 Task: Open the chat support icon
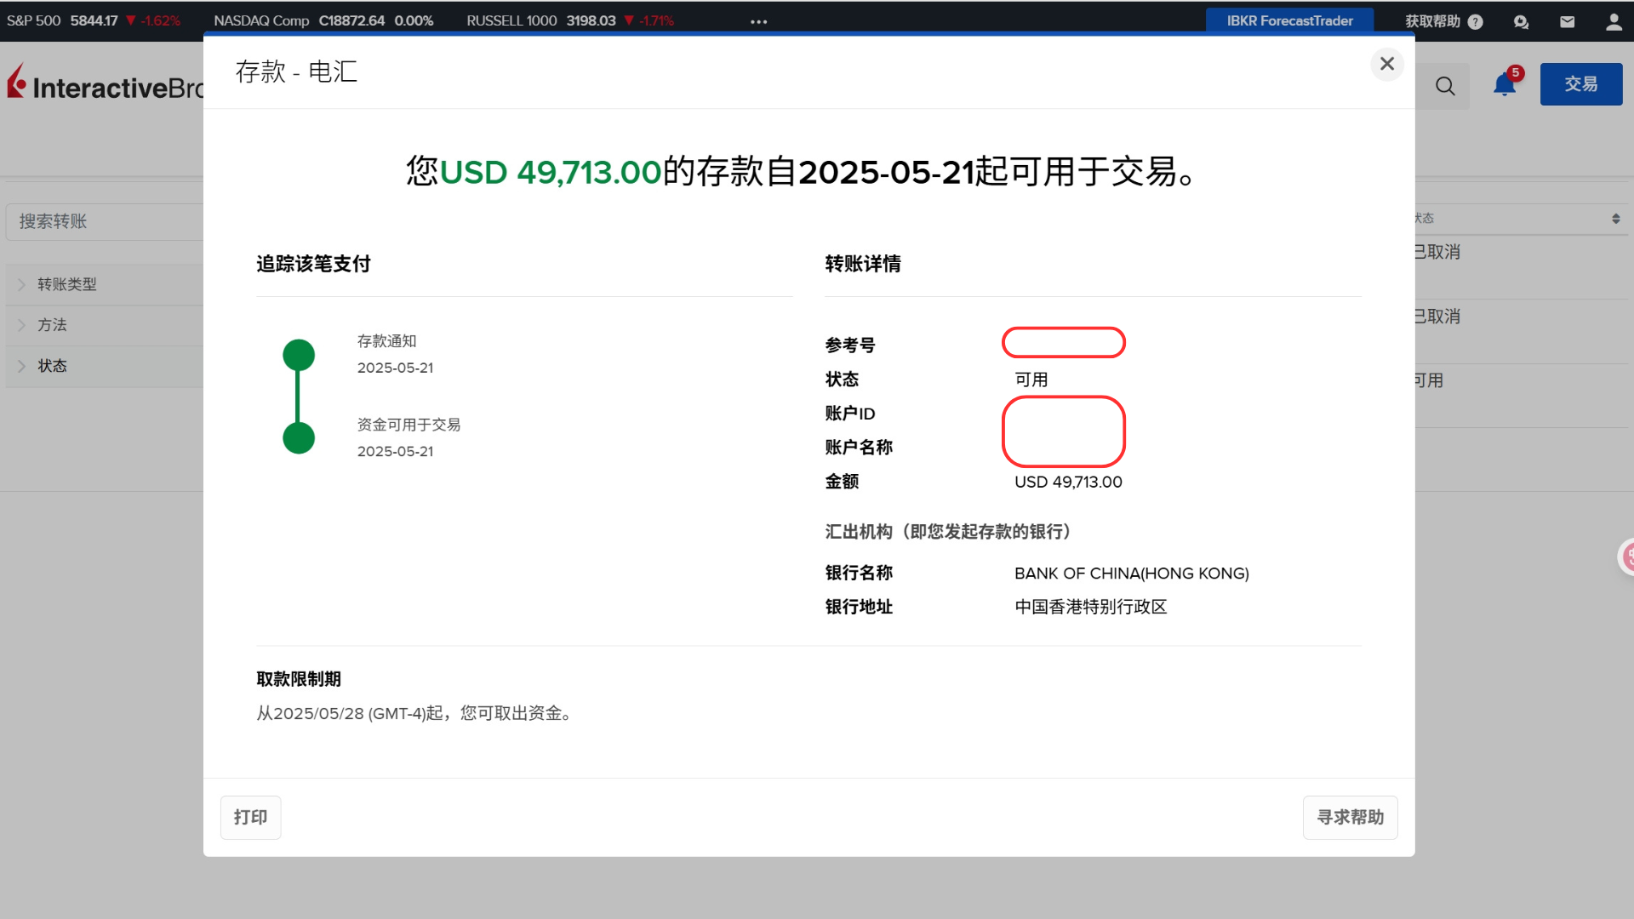(1521, 21)
